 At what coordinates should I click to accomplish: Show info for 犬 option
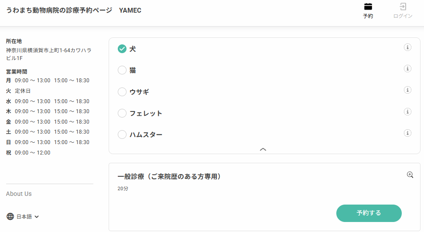(x=407, y=47)
